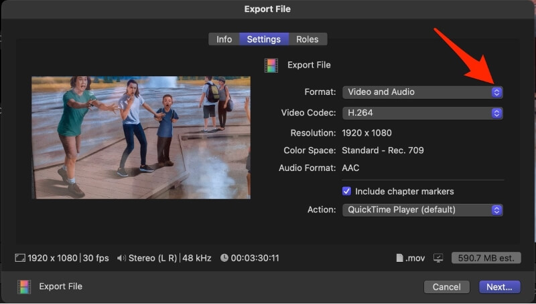The height and width of the screenshot is (304, 536).
Task: Open the Action dropdown (QuickTime Player)
Action: [423, 210]
